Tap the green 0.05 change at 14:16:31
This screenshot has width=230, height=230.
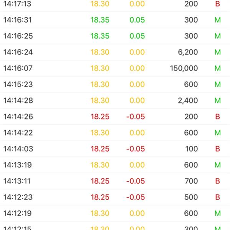pos(137,20)
